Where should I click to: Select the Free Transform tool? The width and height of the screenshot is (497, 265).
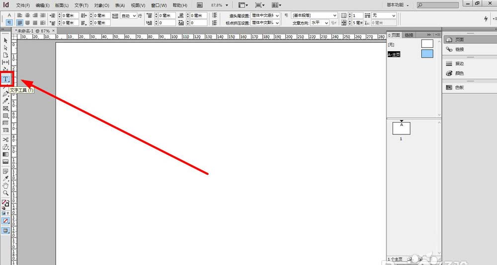5,147
